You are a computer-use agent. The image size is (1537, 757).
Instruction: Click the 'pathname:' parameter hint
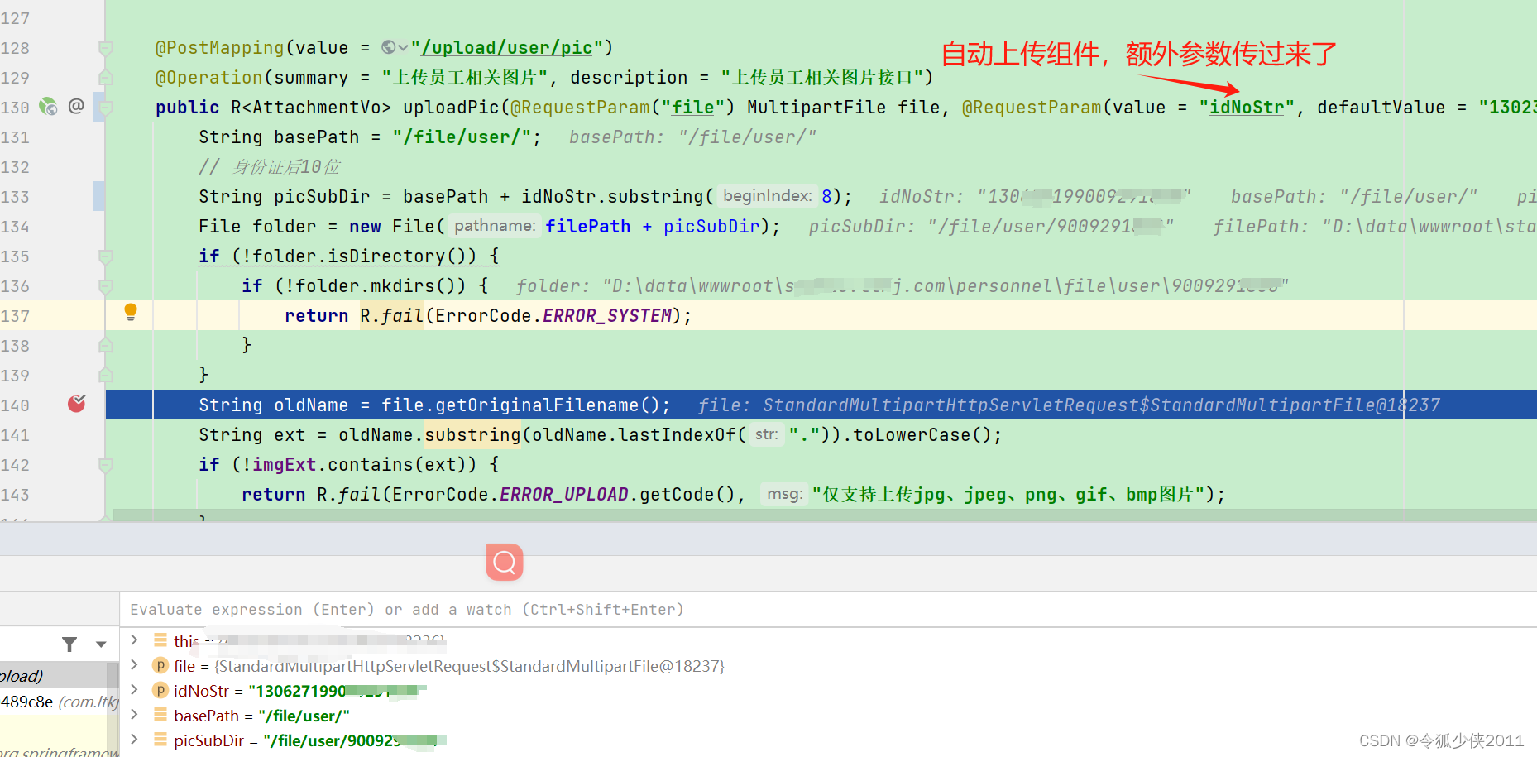(494, 226)
